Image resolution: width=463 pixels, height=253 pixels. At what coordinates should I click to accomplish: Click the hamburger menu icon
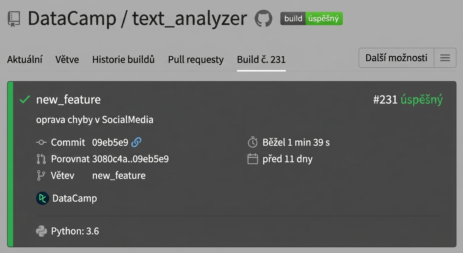pos(445,58)
